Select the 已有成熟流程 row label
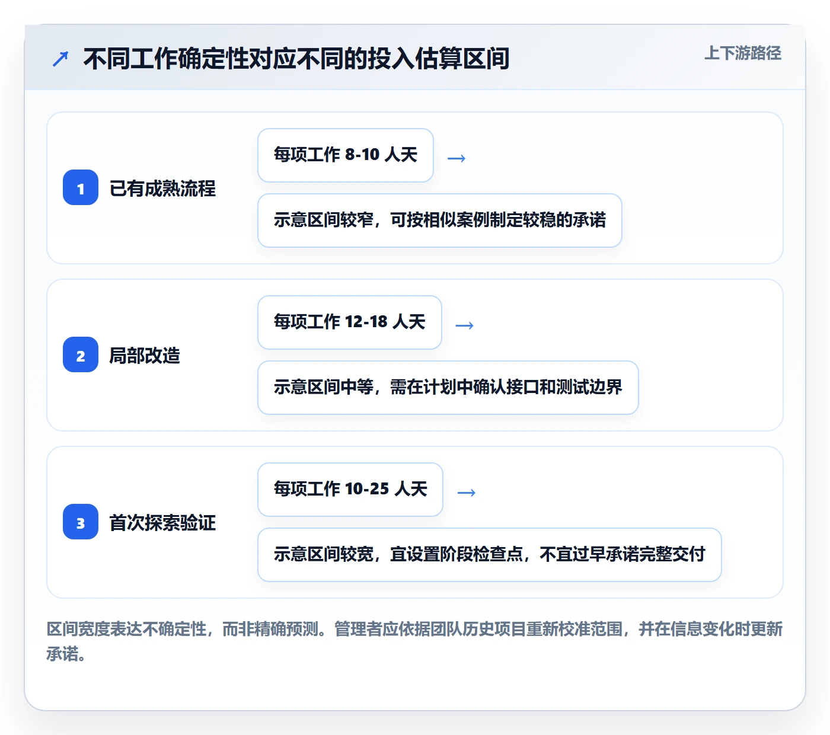 coord(162,188)
